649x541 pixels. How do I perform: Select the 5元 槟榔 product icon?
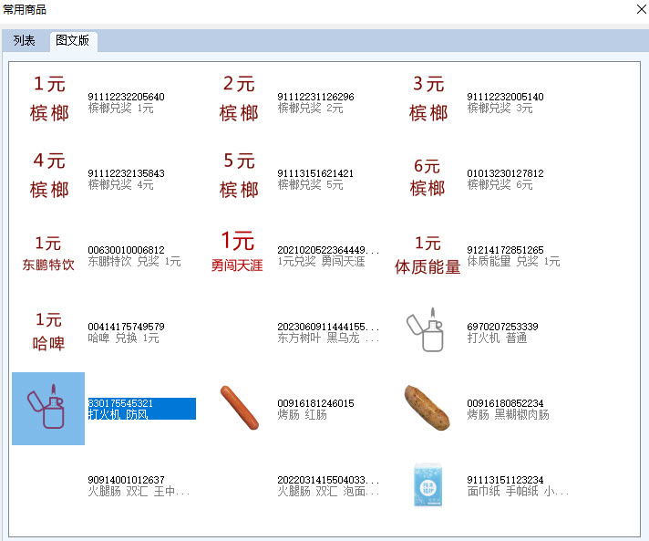(x=239, y=175)
